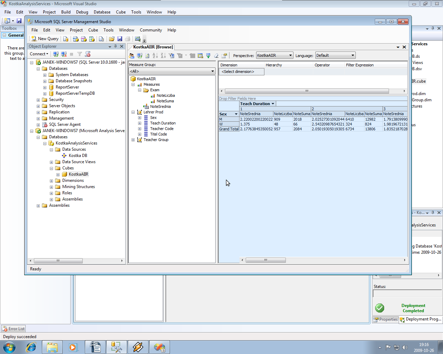Screen dimensions: 443x354
Task: Click the Drill Through arrow icon
Action: [x=208, y=55]
